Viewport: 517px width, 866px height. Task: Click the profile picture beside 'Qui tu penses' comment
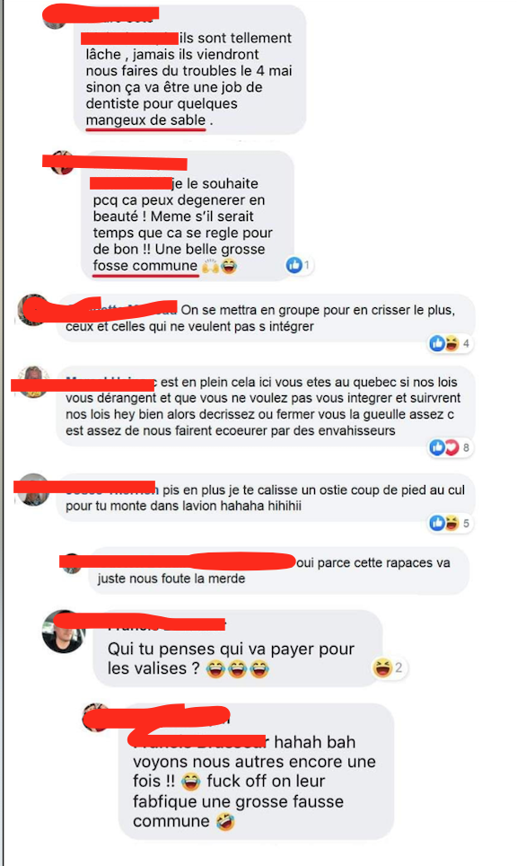point(64,632)
